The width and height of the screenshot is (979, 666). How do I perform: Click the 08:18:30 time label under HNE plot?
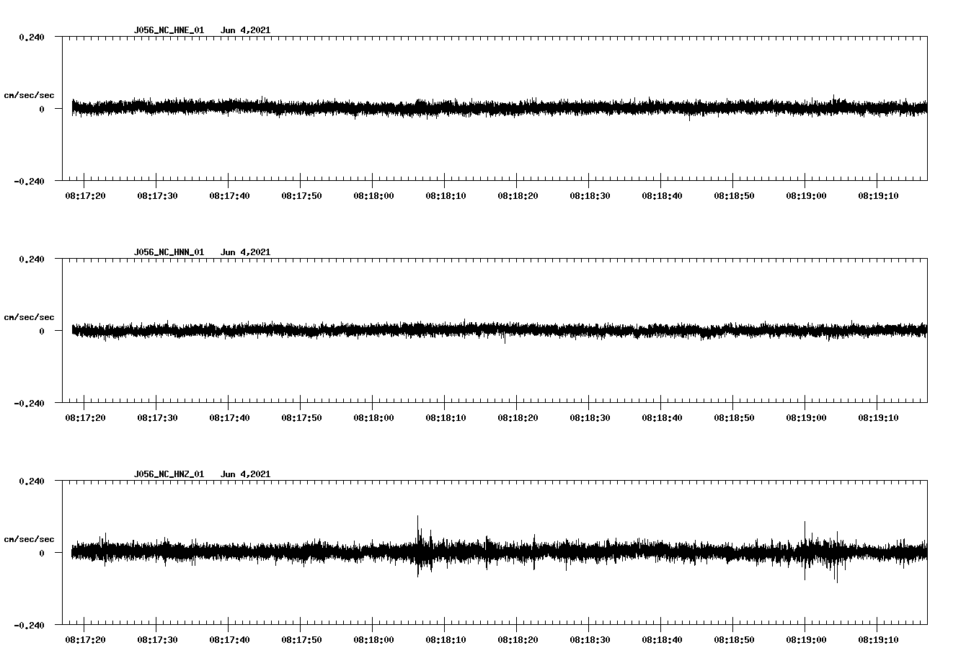coord(590,196)
